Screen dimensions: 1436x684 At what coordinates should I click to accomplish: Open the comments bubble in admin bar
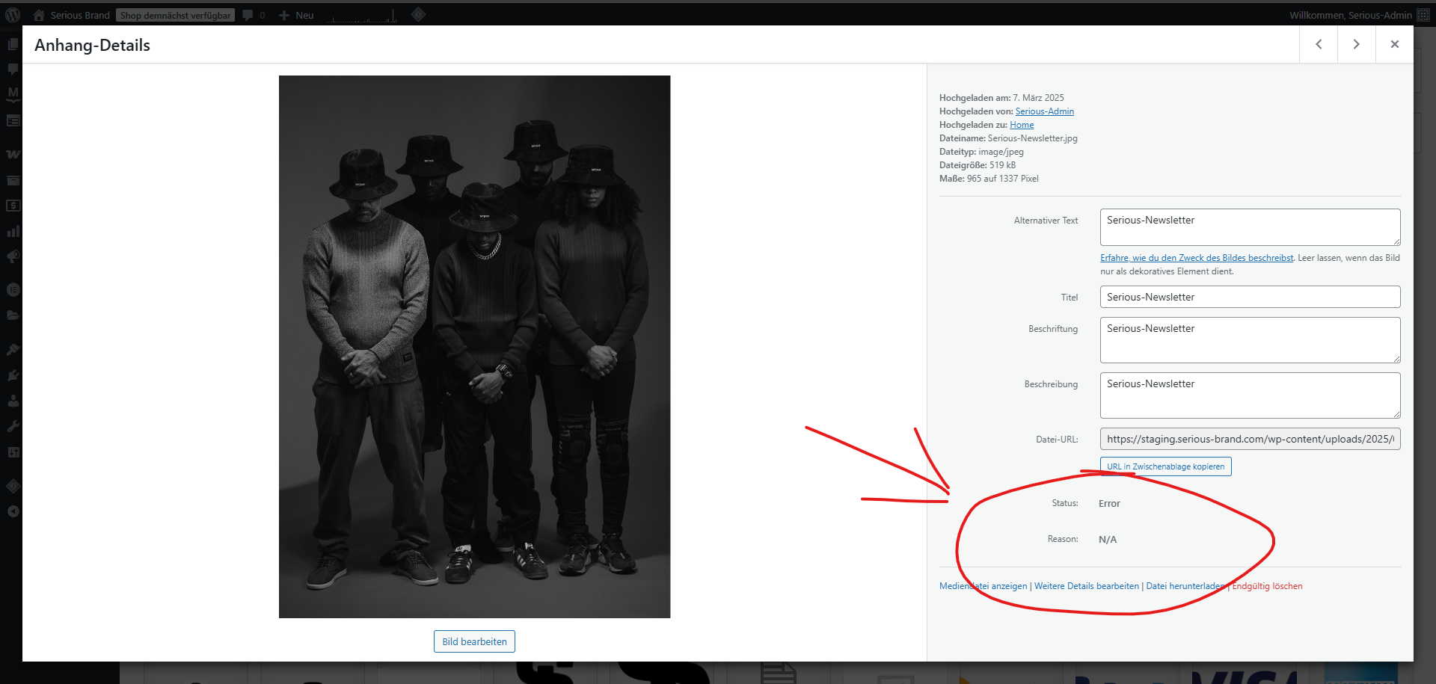[248, 15]
